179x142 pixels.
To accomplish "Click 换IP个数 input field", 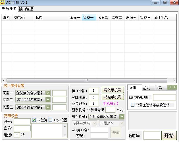I will point(94,90).
